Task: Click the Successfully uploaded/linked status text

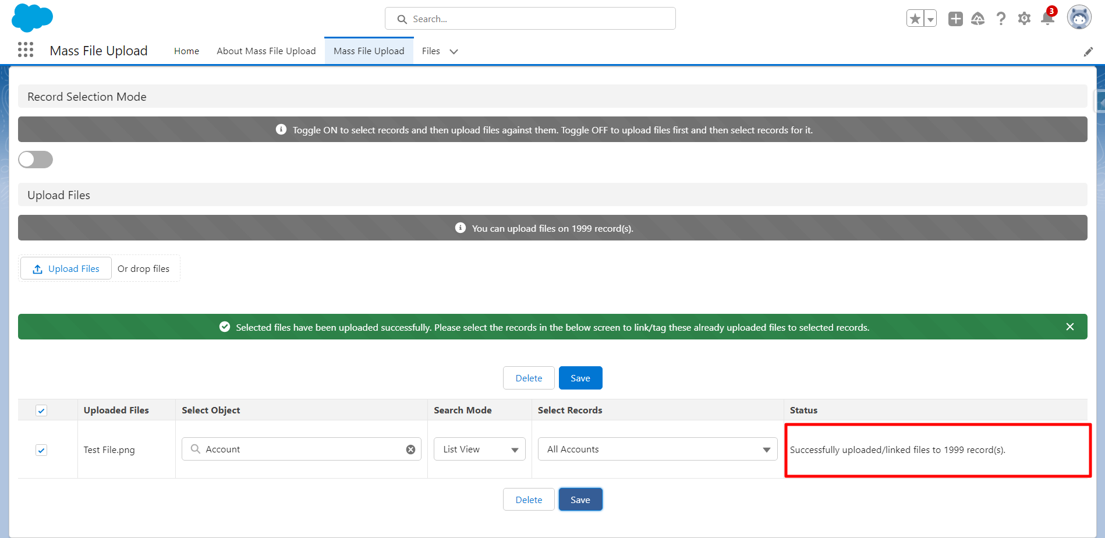Action: click(x=898, y=449)
